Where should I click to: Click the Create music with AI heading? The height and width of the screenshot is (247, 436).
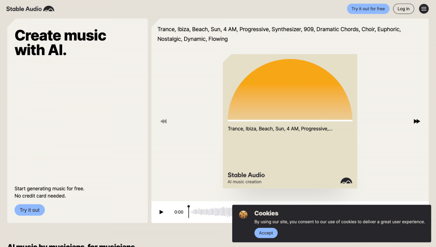point(60,42)
